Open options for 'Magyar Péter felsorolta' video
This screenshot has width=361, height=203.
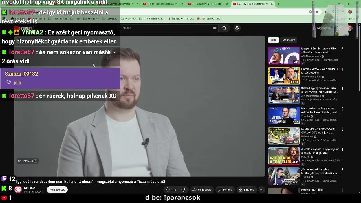pyautogui.click(x=342, y=49)
